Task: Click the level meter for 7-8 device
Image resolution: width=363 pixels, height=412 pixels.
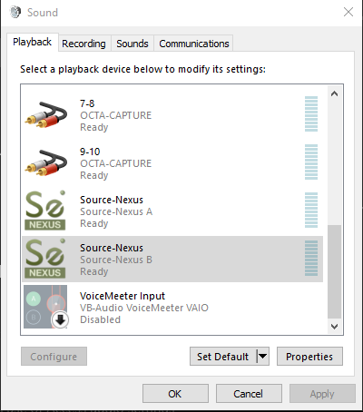Action: point(311,114)
